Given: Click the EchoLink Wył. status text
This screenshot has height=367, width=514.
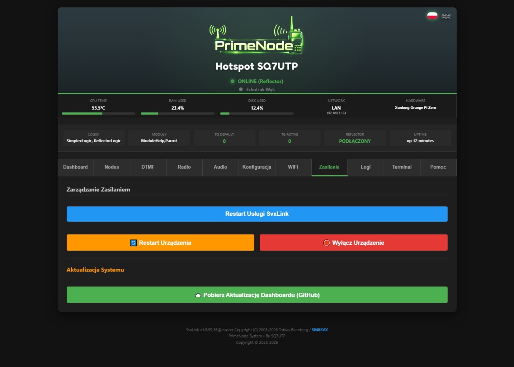Looking at the screenshot, I should click(x=261, y=90).
